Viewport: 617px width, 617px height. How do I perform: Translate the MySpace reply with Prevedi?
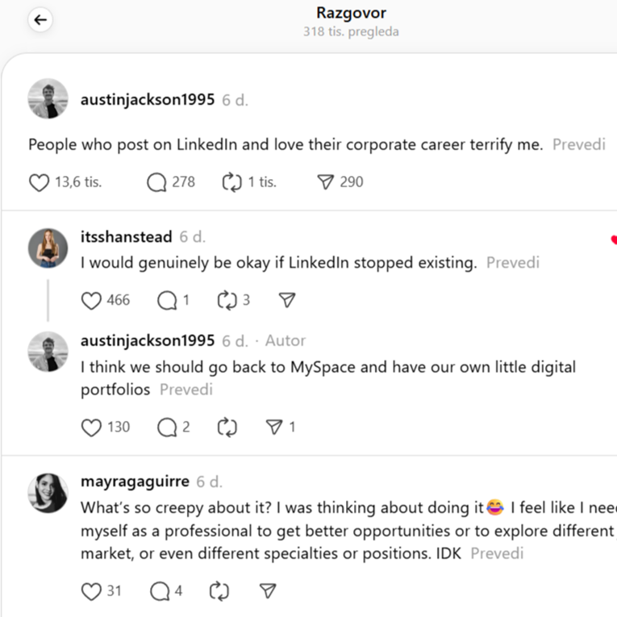pos(186,390)
